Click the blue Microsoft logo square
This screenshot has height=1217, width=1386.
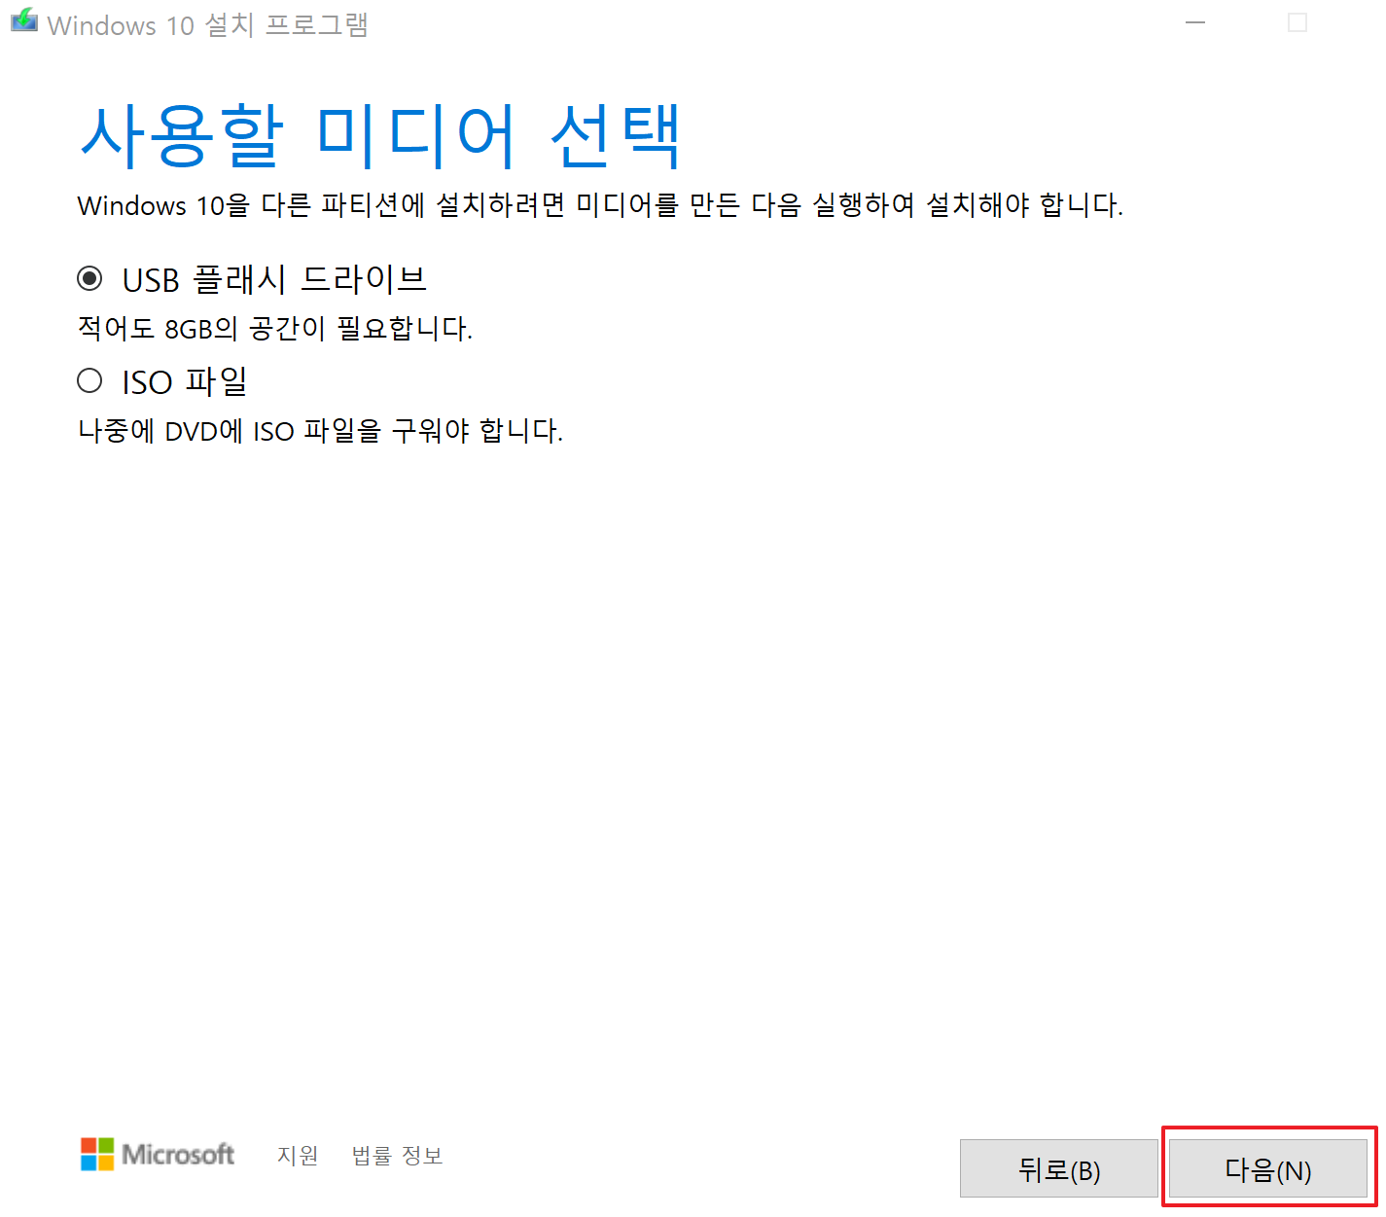90,1163
